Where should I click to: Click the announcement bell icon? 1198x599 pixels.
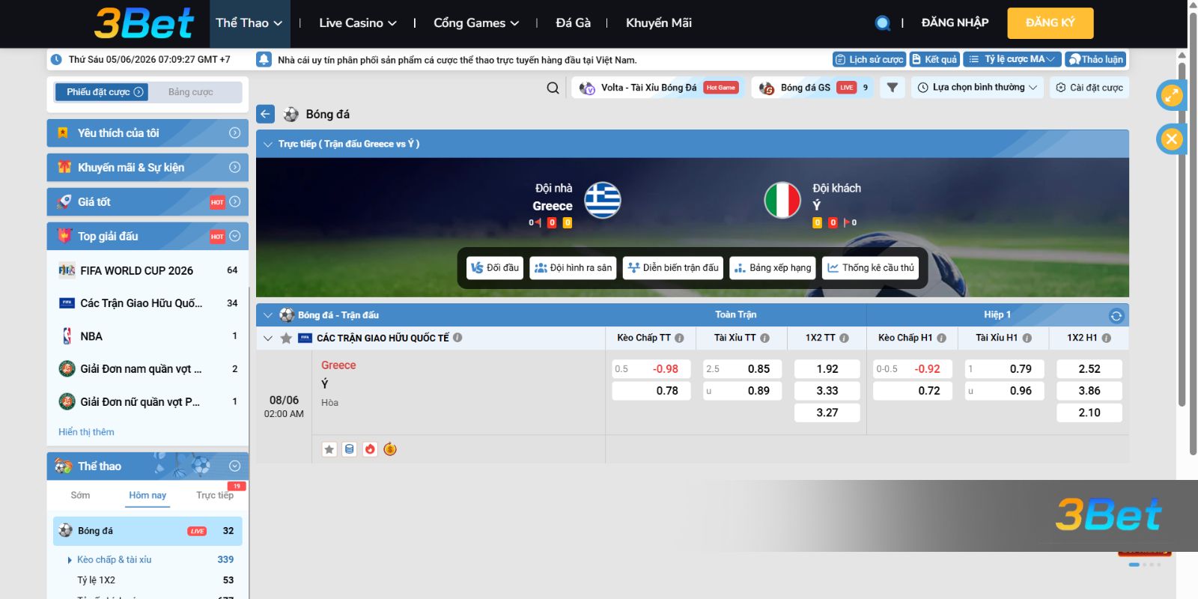click(x=264, y=60)
